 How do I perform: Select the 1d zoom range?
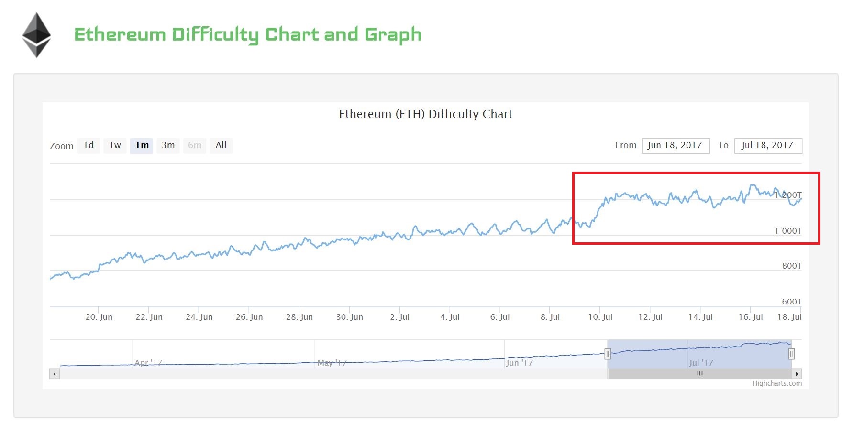click(x=89, y=145)
